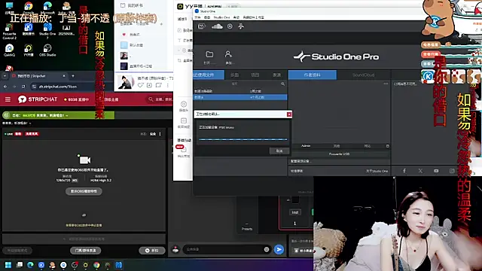
Task: Click the search magnifier in recent files panel
Action: coord(283,84)
